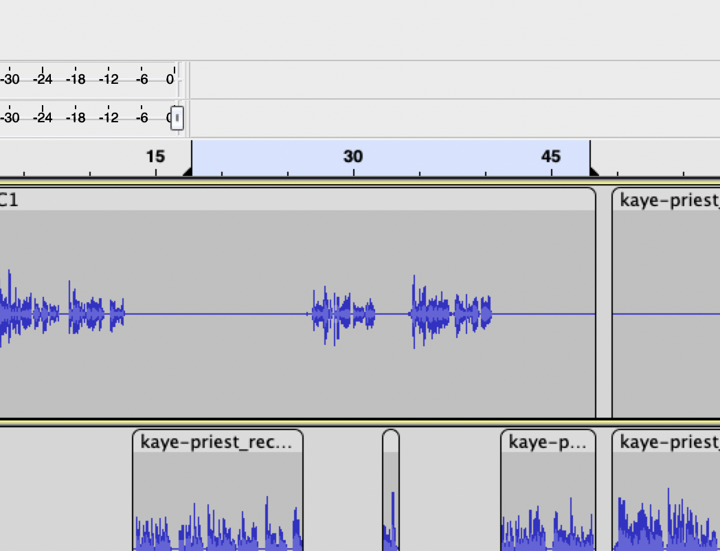The height and width of the screenshot is (551, 720).
Task: Click the waveform burst near 30 seconds in the C1 clip
Action: tap(343, 315)
